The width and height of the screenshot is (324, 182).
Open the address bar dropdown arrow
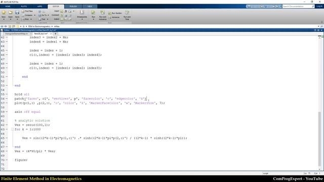(x=318, y=26)
